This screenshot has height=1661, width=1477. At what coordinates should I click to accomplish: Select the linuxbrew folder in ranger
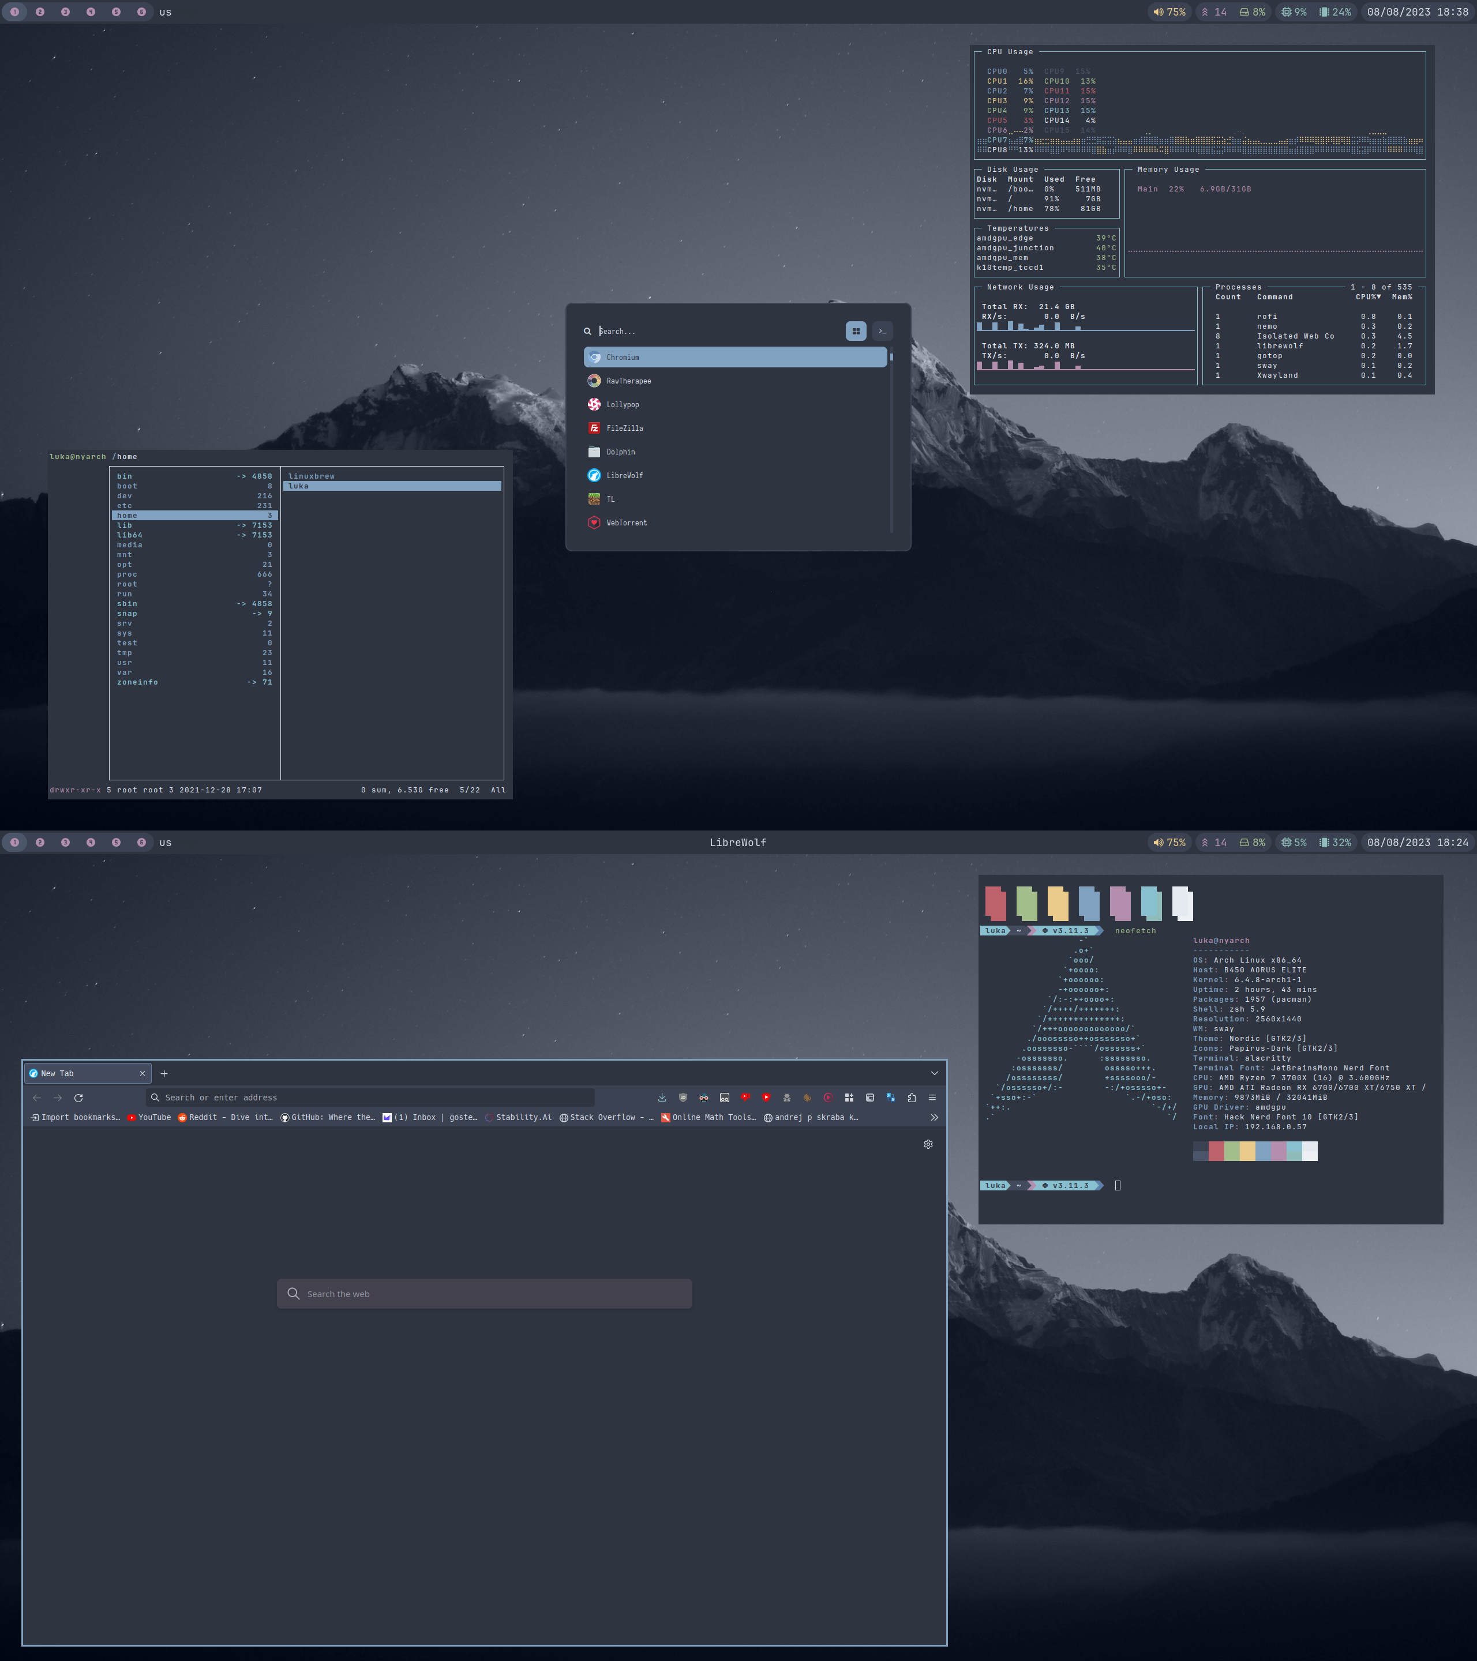392,476
